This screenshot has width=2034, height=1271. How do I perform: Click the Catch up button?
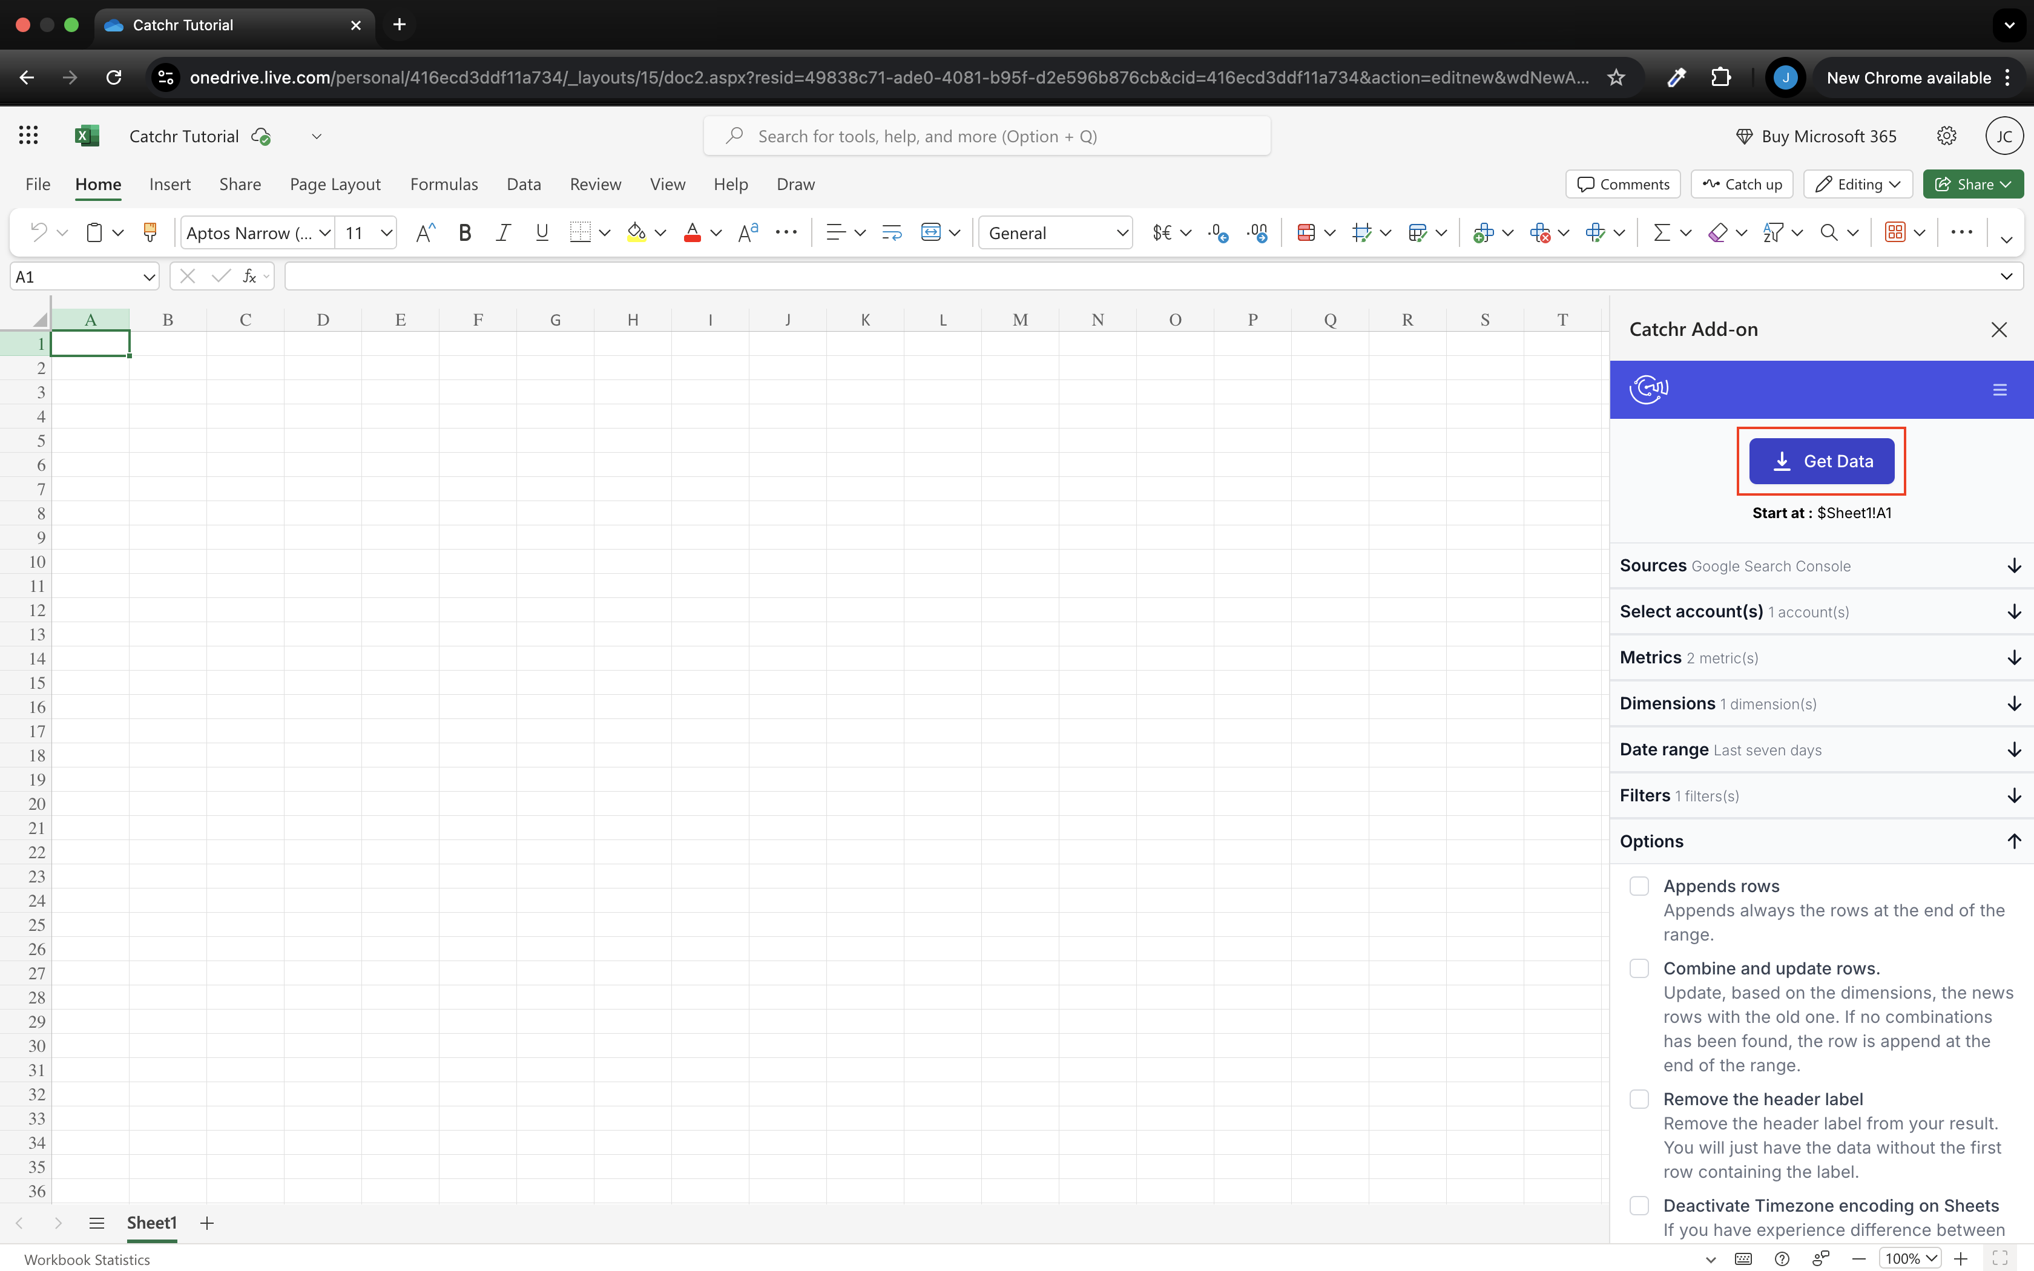point(1742,184)
